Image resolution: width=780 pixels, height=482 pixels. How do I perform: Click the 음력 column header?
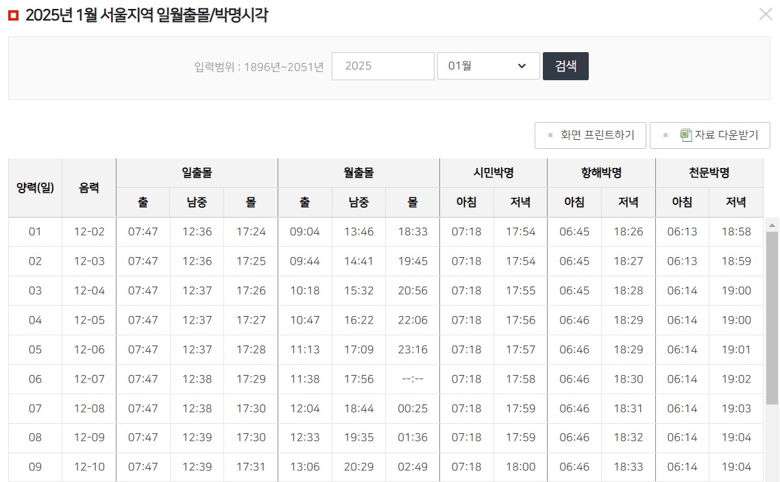pos(89,188)
